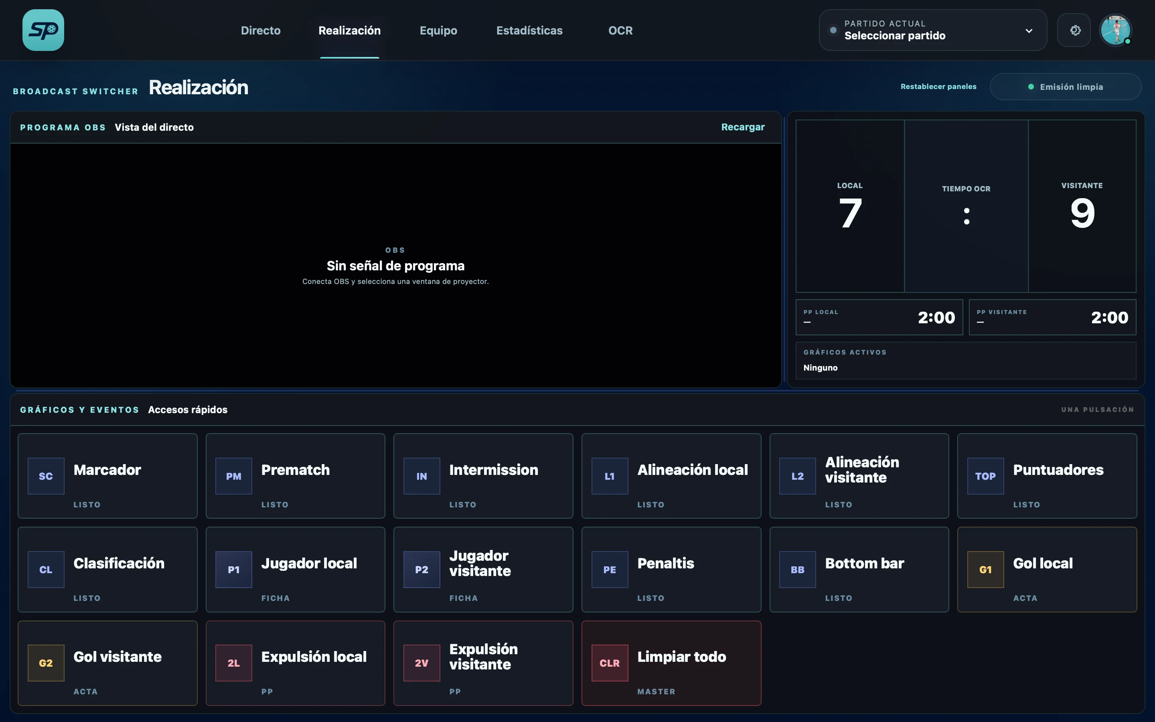Image resolution: width=1155 pixels, height=722 pixels.
Task: Switch to the Directo tab
Action: point(261,30)
